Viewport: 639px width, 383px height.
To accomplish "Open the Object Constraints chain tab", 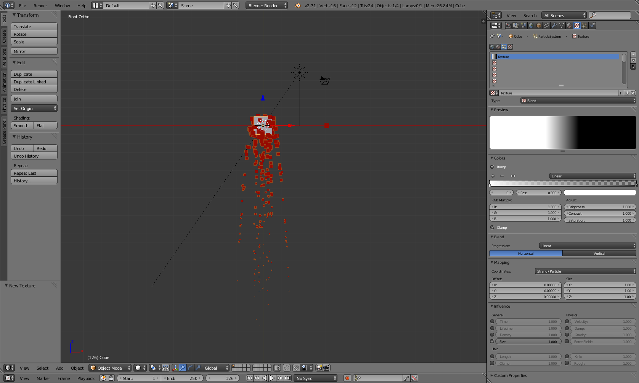I will click(x=546, y=26).
